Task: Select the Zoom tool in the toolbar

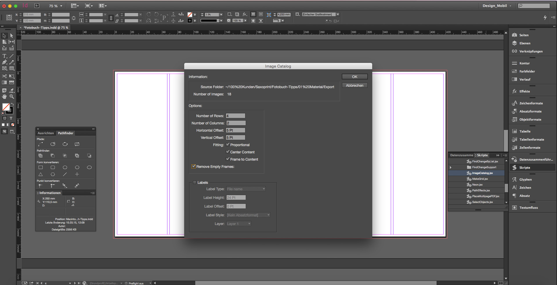Action: pyautogui.click(x=12, y=97)
